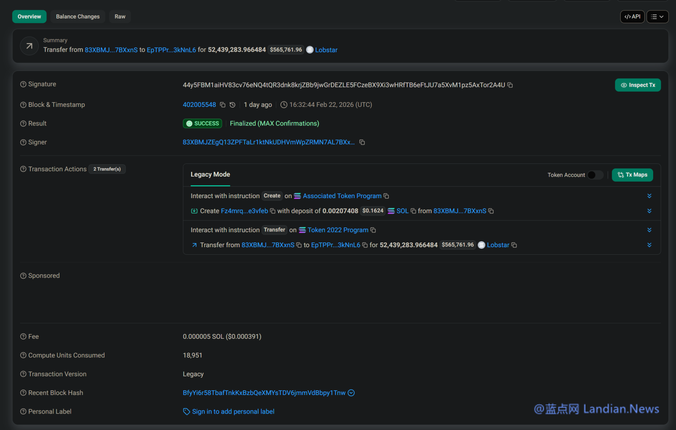Copy the Token 2022 Program address
Image resolution: width=676 pixels, height=430 pixels.
click(373, 230)
